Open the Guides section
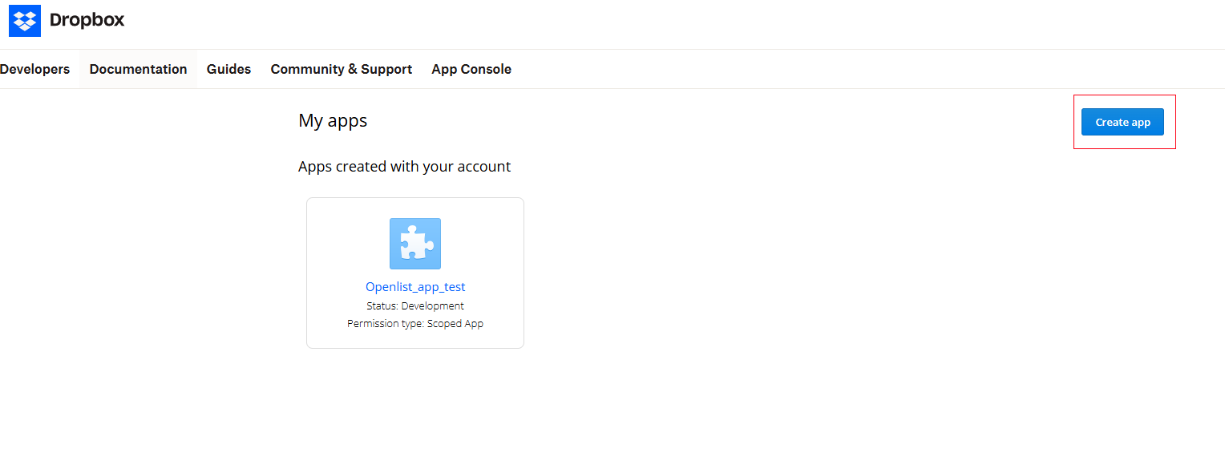This screenshot has width=1225, height=461. pyautogui.click(x=228, y=69)
